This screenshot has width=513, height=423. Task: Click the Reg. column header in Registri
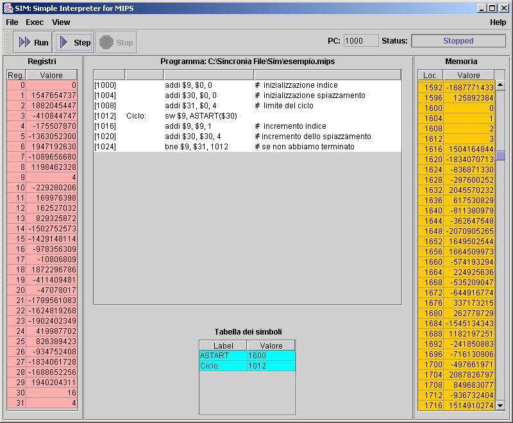pos(16,75)
